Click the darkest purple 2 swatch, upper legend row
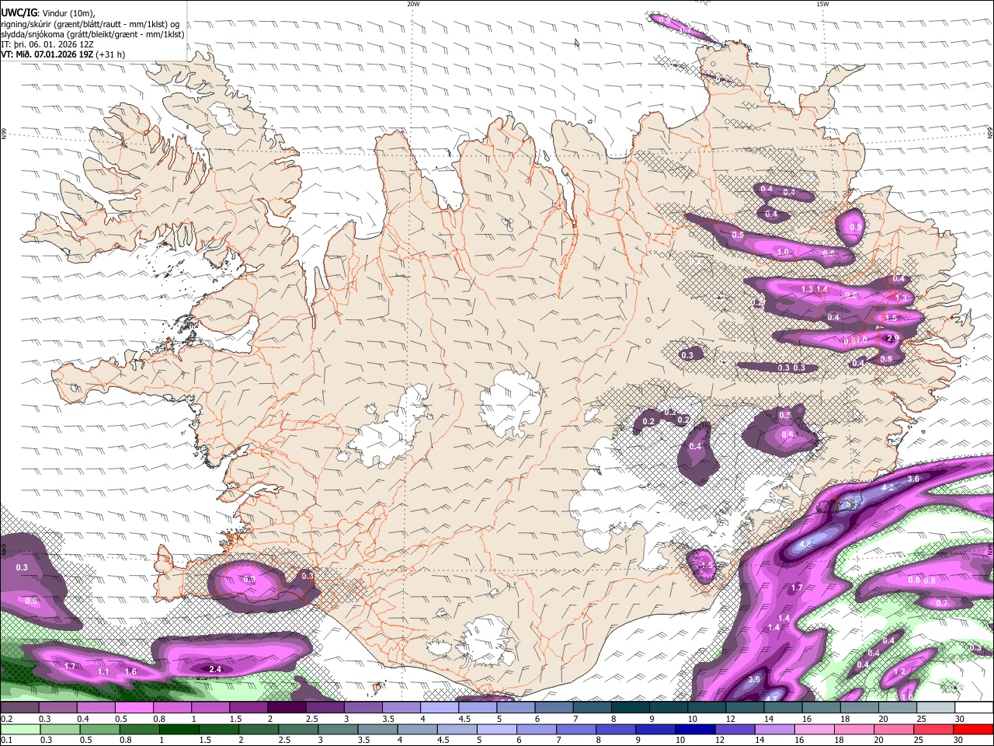 point(286,708)
